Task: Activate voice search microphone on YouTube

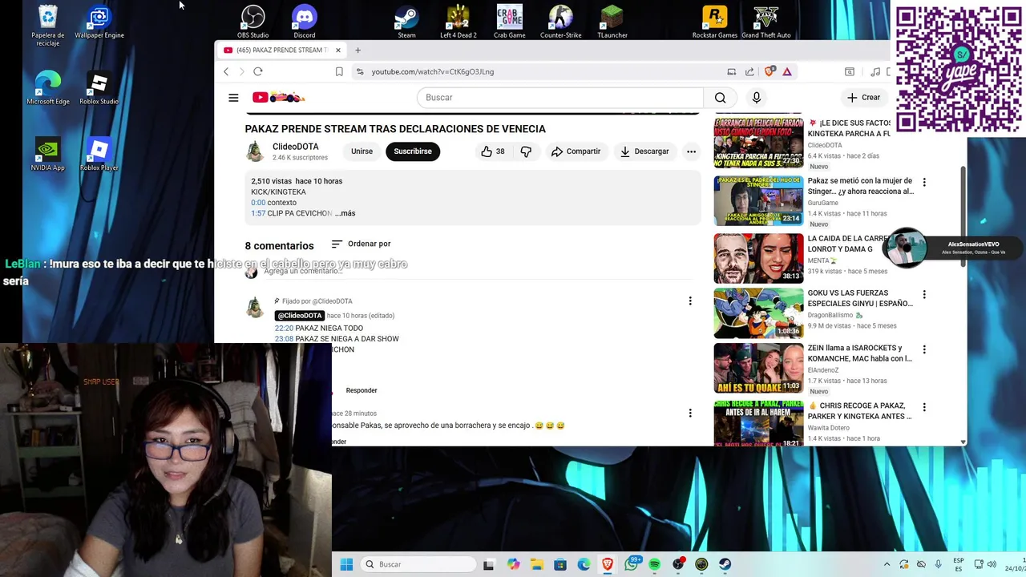Action: point(756,98)
